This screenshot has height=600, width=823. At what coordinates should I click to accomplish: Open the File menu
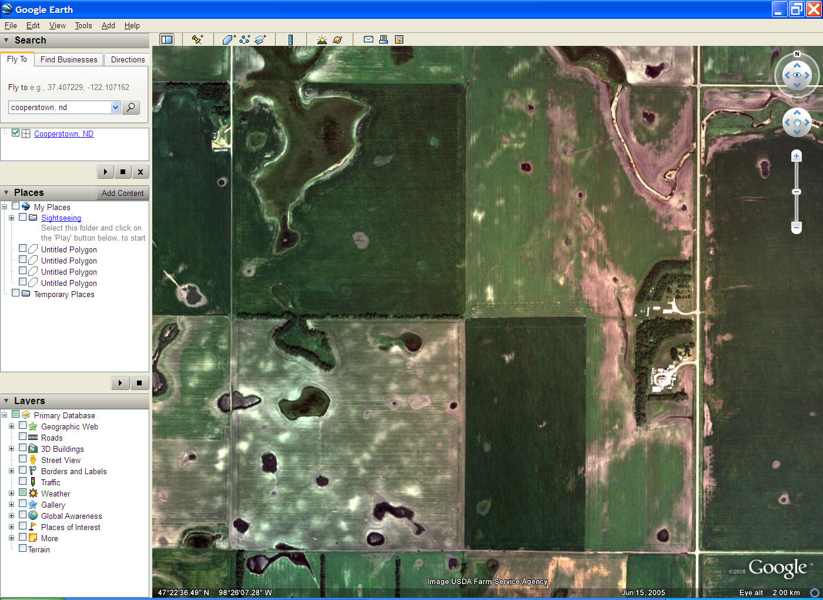coord(11,25)
